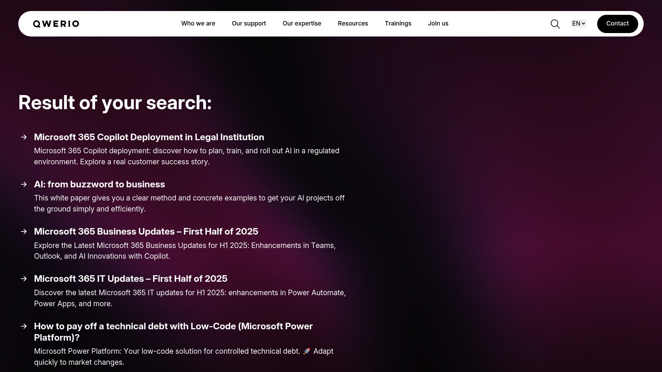Click the description starting 'Discover the latest Microsoft 365 IT'
This screenshot has height=372, width=662.
point(190,298)
